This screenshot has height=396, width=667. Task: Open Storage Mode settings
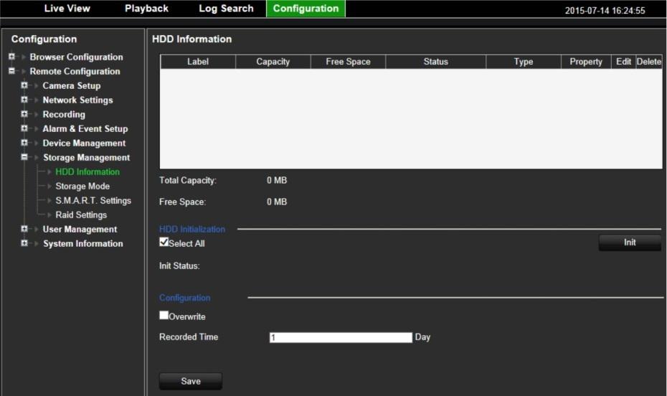click(x=82, y=187)
